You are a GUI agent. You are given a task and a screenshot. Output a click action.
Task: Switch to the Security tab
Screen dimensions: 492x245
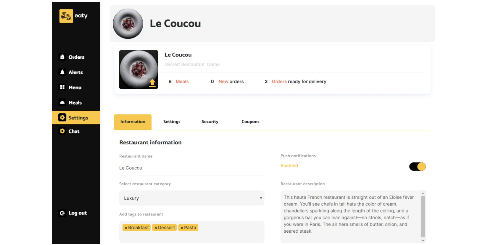210,122
